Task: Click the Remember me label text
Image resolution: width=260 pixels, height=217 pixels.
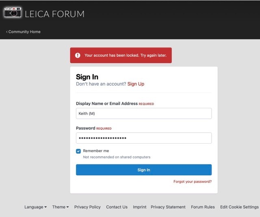Action: pyautogui.click(x=96, y=151)
